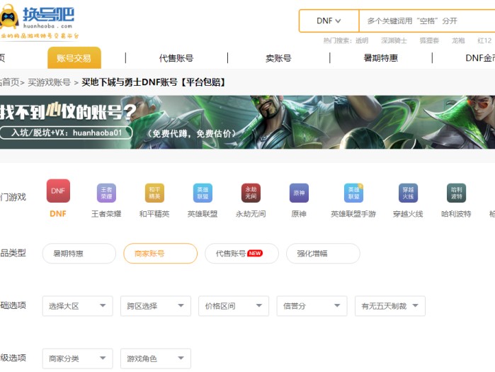Image resolution: width=495 pixels, height=372 pixels.
Task: Expand the 商家分类 dropdown
Action: (x=77, y=359)
